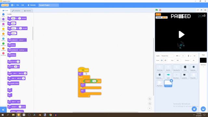Zoom out the code workspace
The height and width of the screenshot is (117, 208).
149,104
